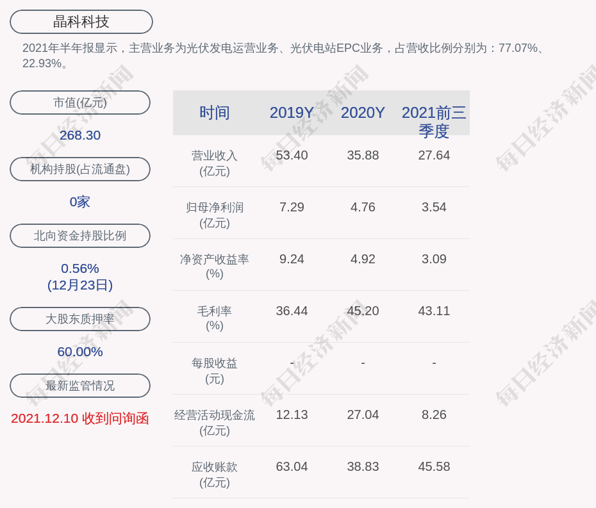Click the 0.56% northbound holding value
Viewport: 596px width, 508px height.
(x=80, y=268)
